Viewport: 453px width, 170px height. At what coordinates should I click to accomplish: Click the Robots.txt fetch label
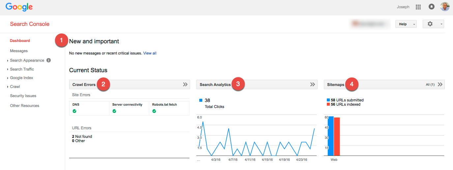pos(164,105)
